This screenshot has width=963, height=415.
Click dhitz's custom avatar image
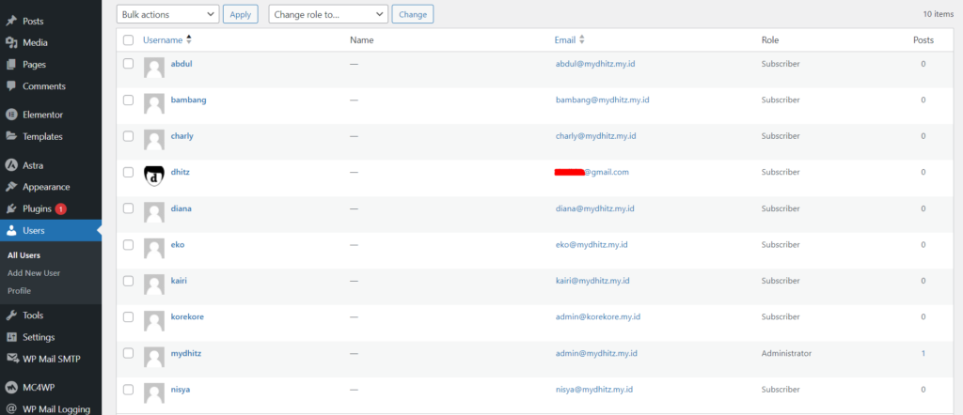click(x=154, y=176)
